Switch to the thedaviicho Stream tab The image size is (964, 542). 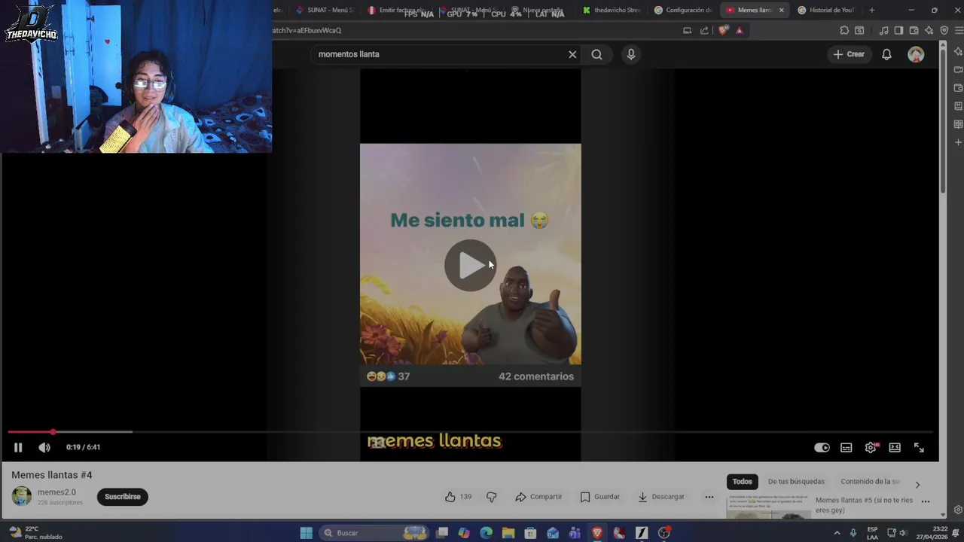pos(612,10)
